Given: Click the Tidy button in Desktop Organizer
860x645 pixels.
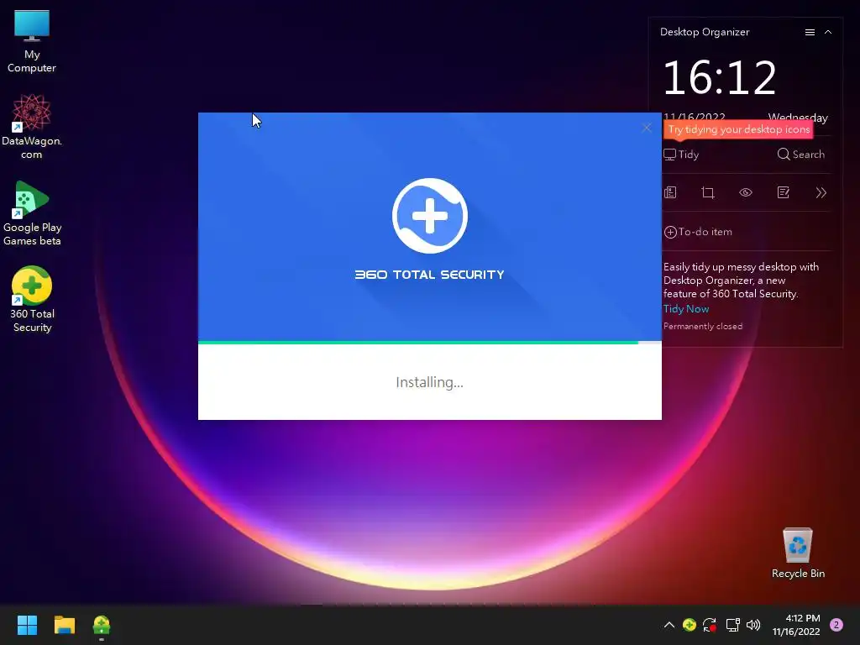Looking at the screenshot, I should pyautogui.click(x=681, y=155).
